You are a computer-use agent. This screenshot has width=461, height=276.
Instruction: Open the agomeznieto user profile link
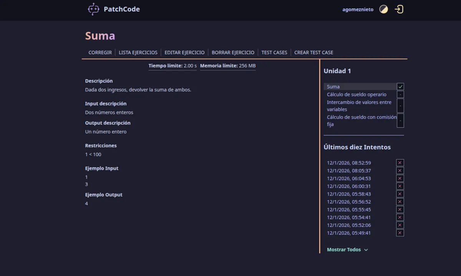[358, 10]
